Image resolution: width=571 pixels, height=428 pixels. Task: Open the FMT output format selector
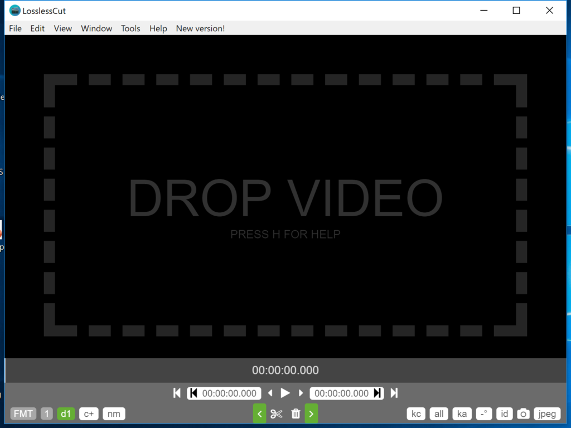[x=23, y=414]
